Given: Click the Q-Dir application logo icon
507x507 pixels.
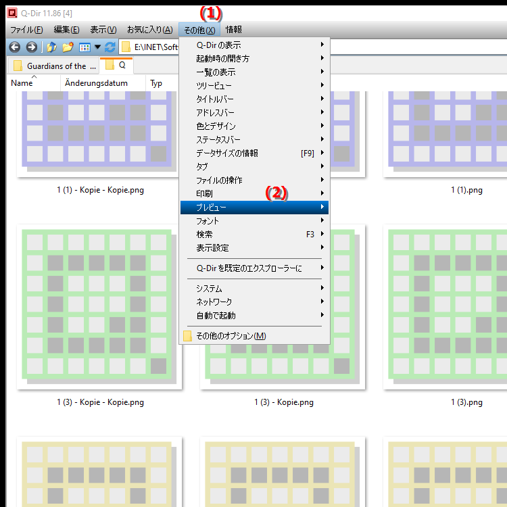Looking at the screenshot, I should coord(12,13).
